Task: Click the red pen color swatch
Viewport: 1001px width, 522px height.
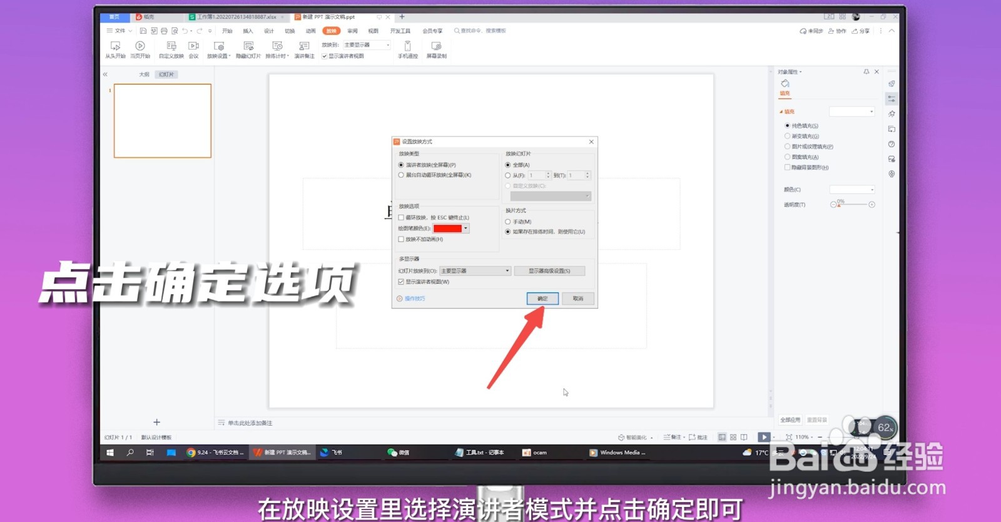Action: point(447,228)
